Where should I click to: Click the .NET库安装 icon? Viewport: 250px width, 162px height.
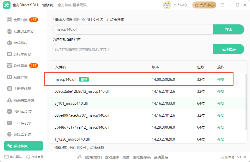click(x=9, y=112)
